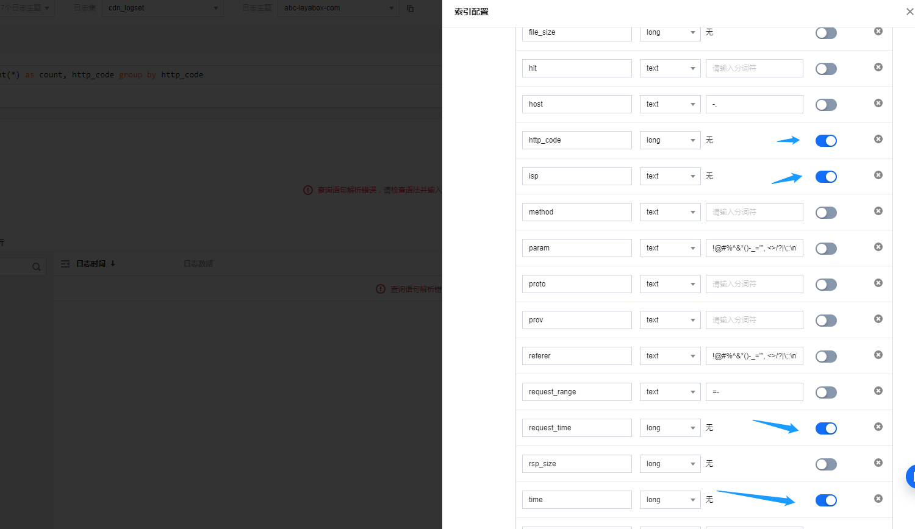The height and width of the screenshot is (529, 915).
Task: Delete the method field row
Action: pyautogui.click(x=878, y=211)
